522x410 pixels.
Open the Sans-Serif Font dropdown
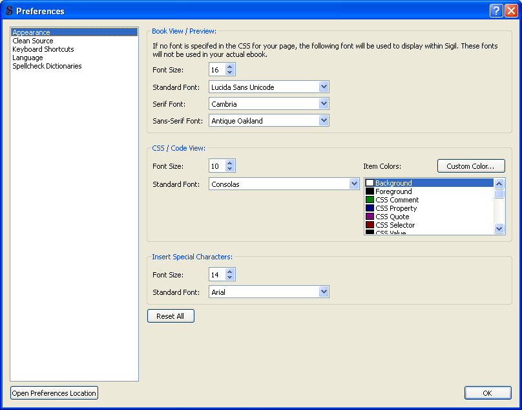coord(324,120)
